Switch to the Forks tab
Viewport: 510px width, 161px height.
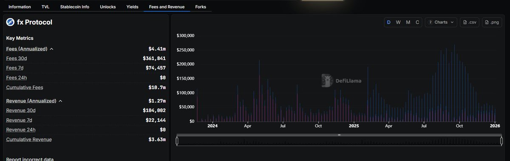201,7
